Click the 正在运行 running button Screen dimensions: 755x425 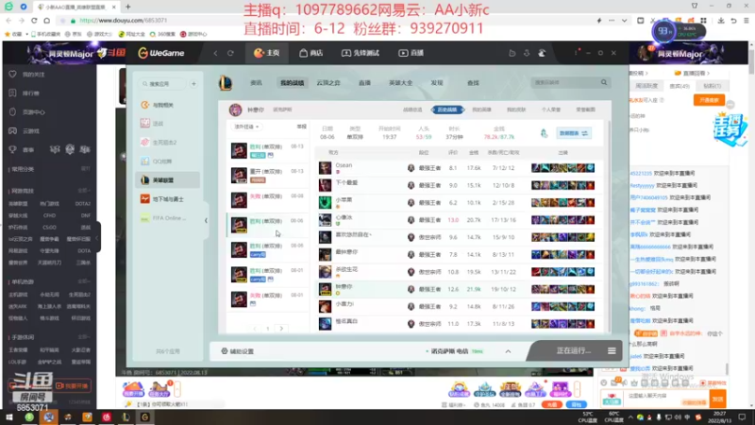coord(573,350)
